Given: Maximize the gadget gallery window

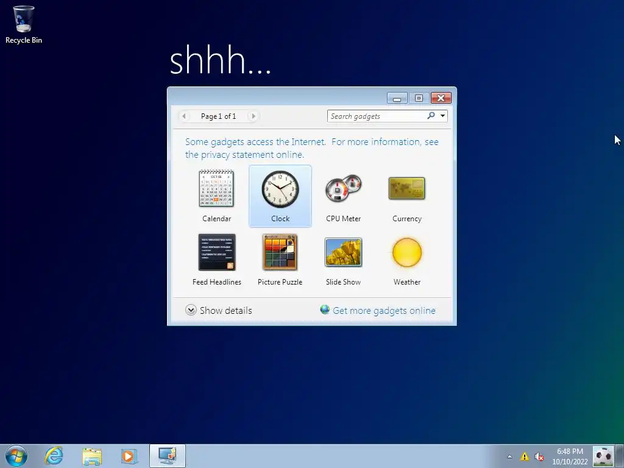Looking at the screenshot, I should point(419,98).
